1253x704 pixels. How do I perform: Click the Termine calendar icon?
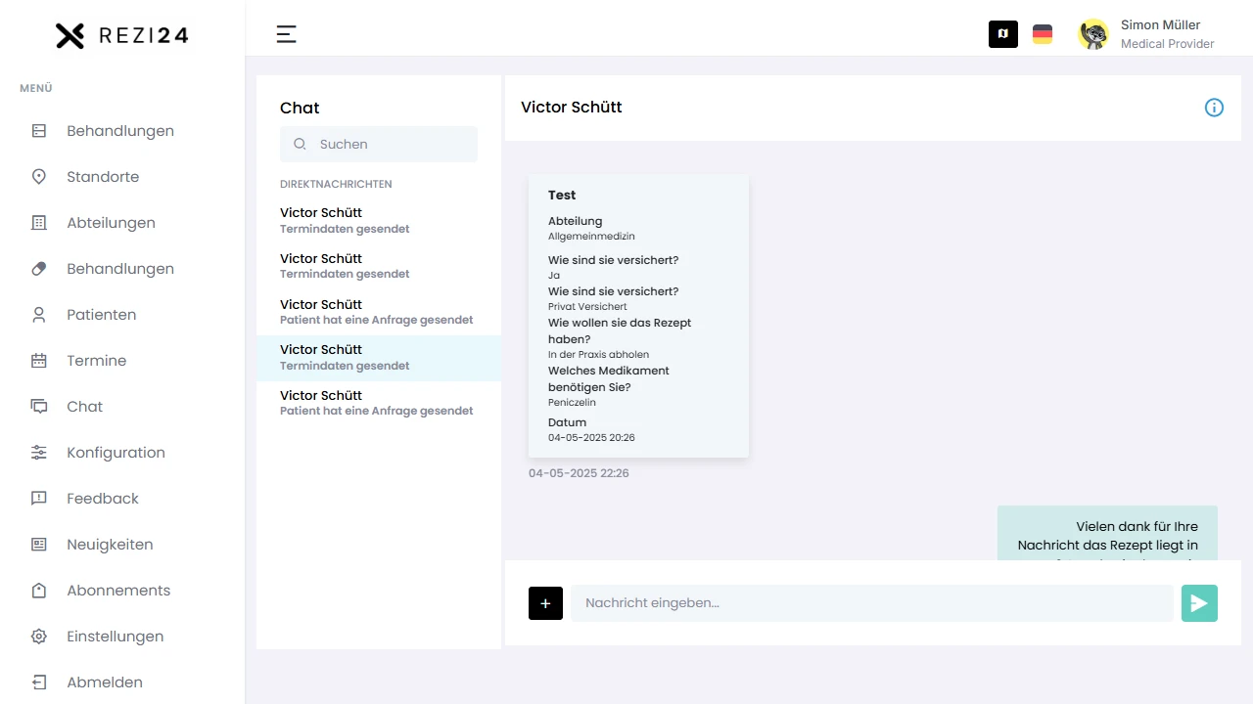[x=39, y=361]
